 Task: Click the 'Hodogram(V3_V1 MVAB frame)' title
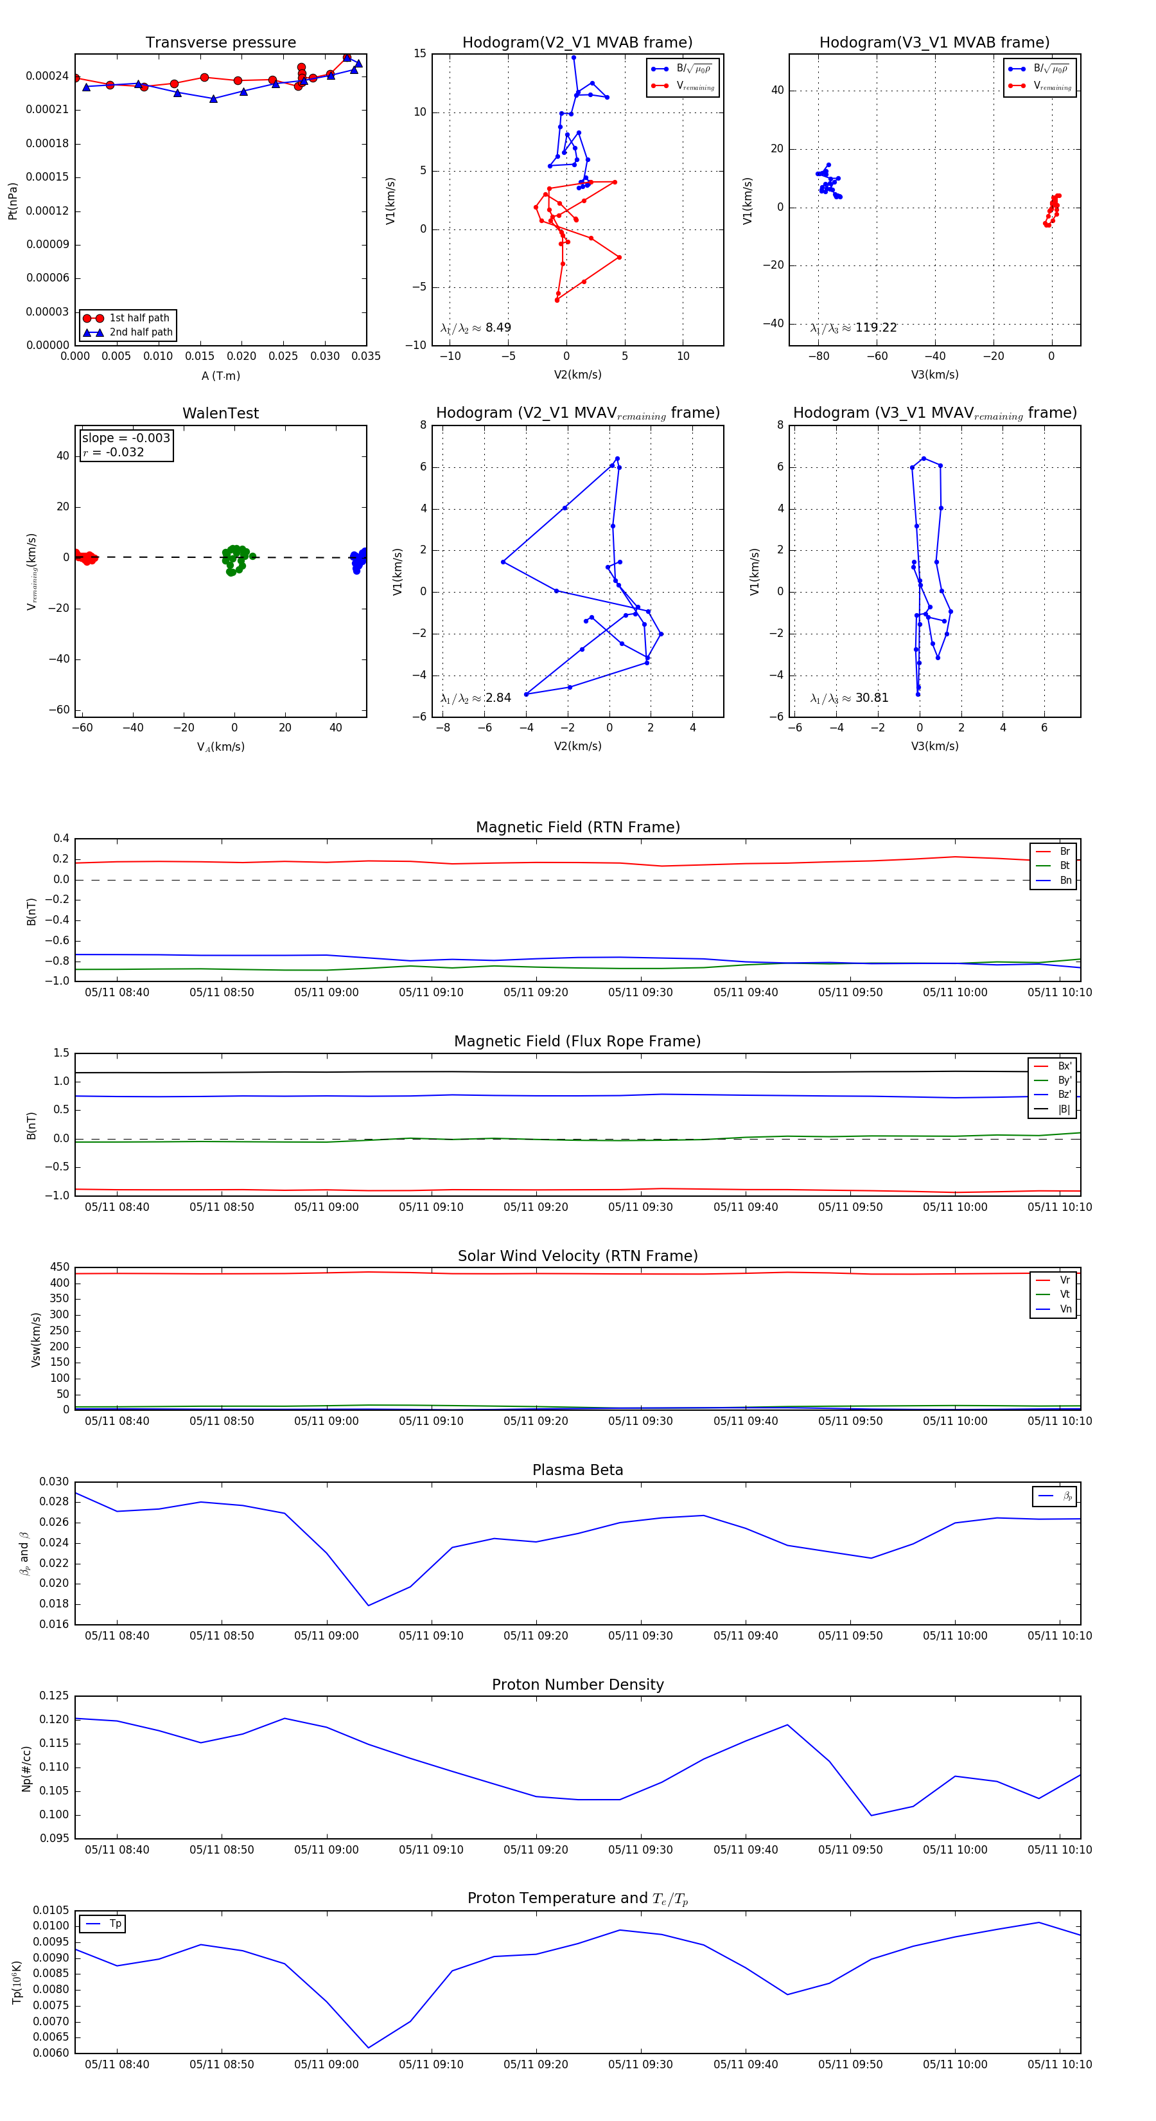coord(934,42)
